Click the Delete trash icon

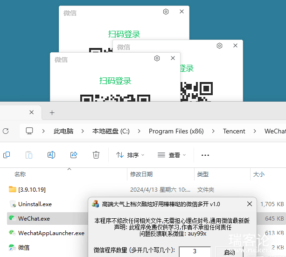click(x=96, y=155)
